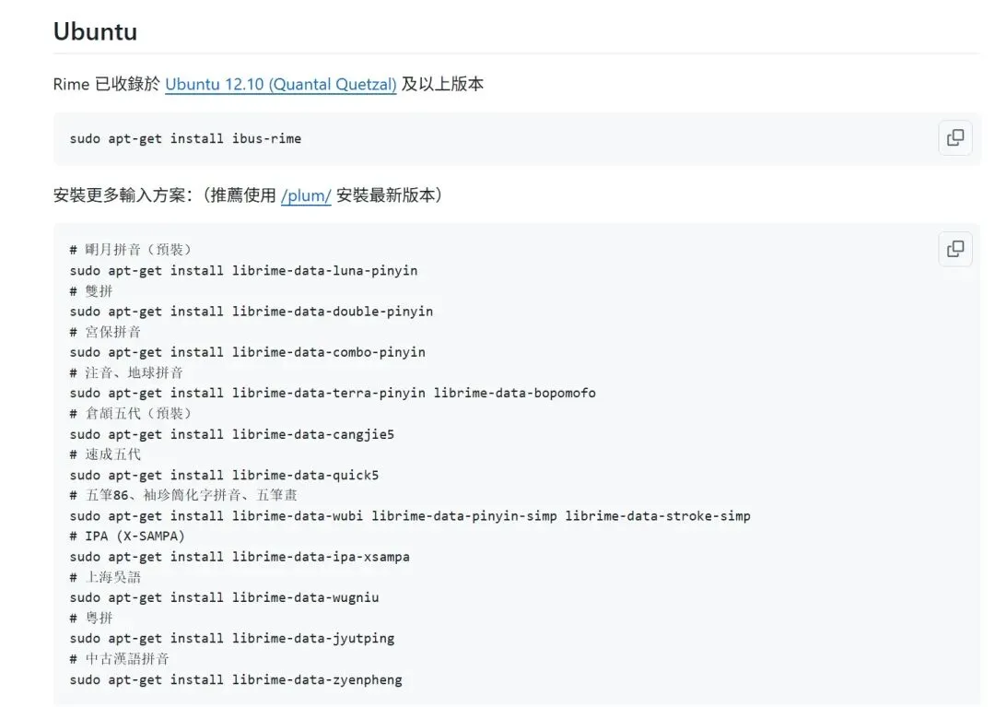Click the librime-data-jyutping install line
This screenshot has width=995, height=707.
(231, 638)
